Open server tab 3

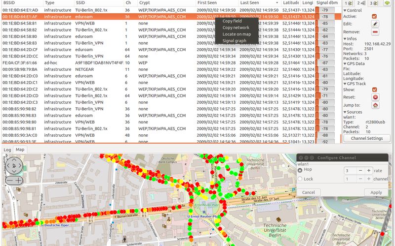373,3
